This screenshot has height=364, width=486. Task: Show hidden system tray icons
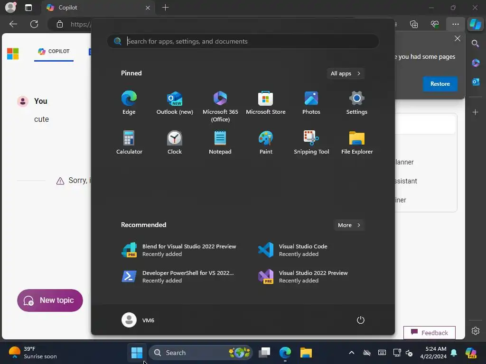[352, 353]
